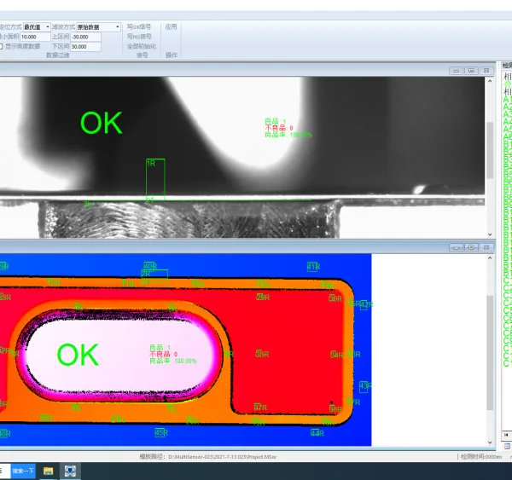Image resolution: width=512 pixels, height=480 pixels.
Task: Click the 最小面积 field with 10.000
Action: click(35, 37)
